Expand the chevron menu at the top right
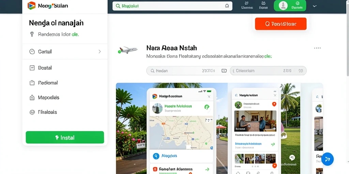This screenshot has width=349, height=174. tap(315, 6)
